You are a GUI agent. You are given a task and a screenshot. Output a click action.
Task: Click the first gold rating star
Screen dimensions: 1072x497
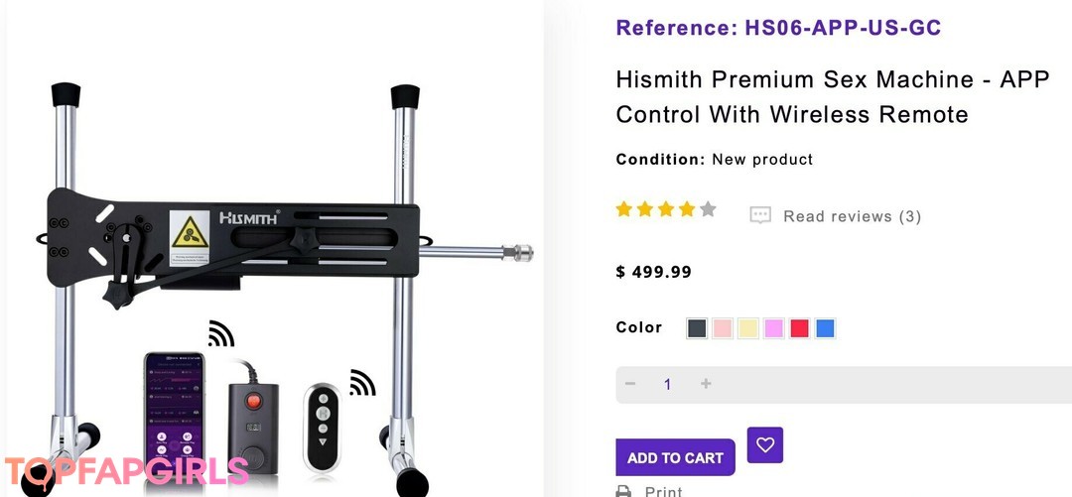pyautogui.click(x=624, y=209)
